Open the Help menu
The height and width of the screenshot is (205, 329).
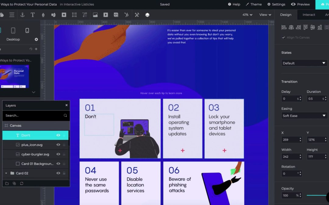(234, 4)
